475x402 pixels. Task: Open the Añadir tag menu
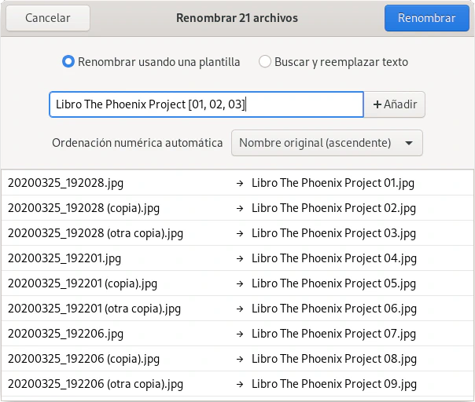pyautogui.click(x=395, y=104)
